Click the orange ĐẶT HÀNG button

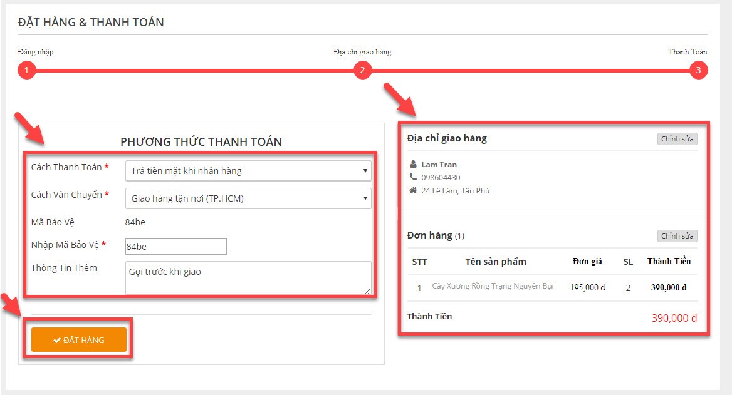point(79,339)
